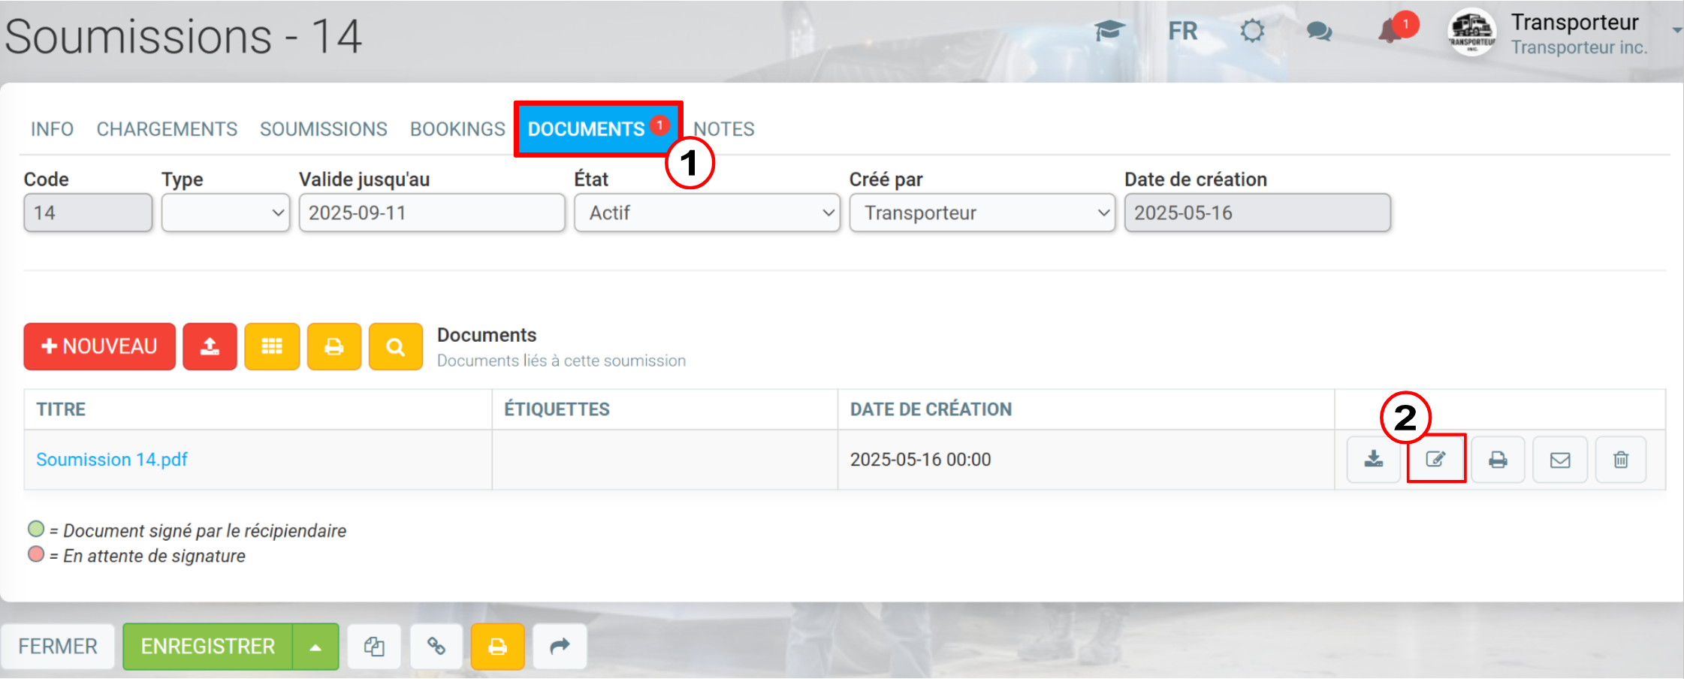The height and width of the screenshot is (679, 1684).
Task: Switch to the Chargements tab
Action: [167, 129]
